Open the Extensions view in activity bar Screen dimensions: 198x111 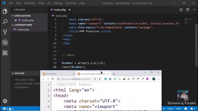[x=5, y=53]
